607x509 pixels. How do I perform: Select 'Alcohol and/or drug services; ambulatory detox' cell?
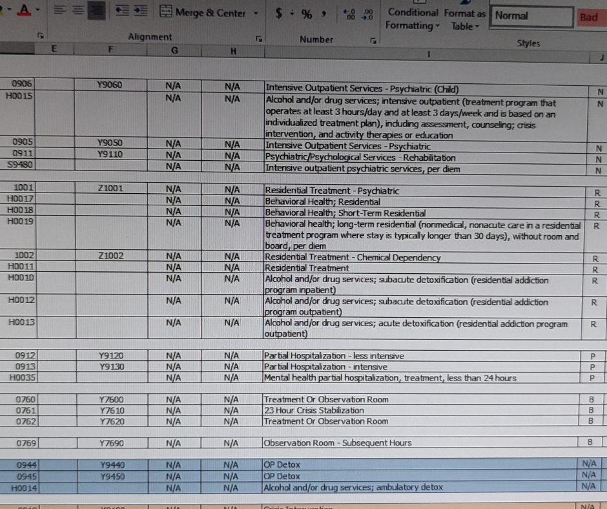(420, 487)
